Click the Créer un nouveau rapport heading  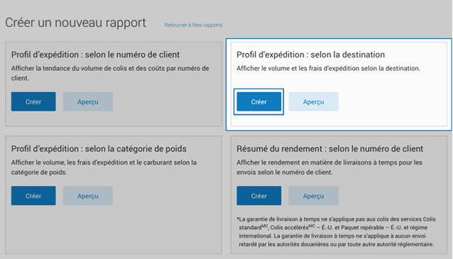(75, 23)
